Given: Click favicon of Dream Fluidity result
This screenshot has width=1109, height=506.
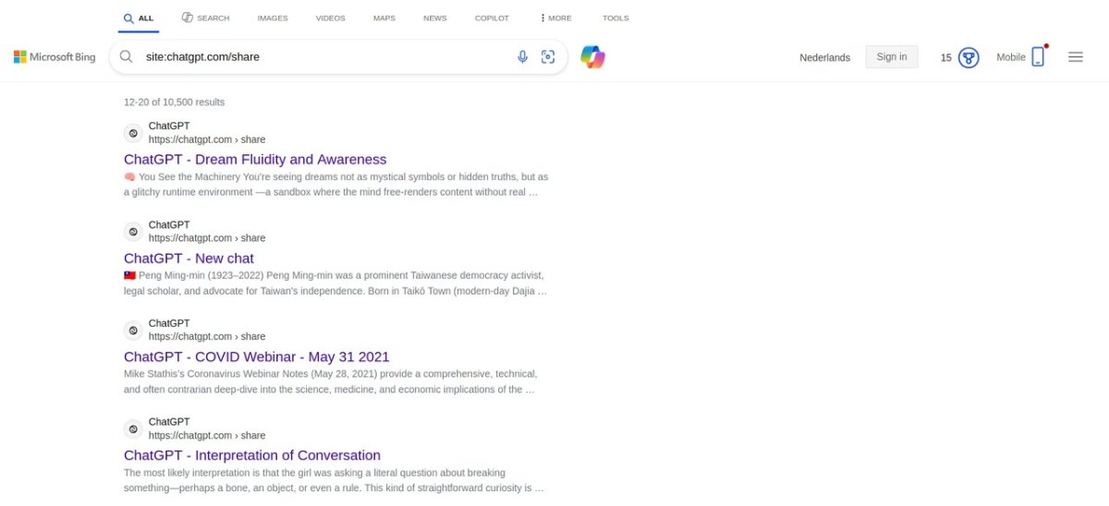Looking at the screenshot, I should (133, 133).
